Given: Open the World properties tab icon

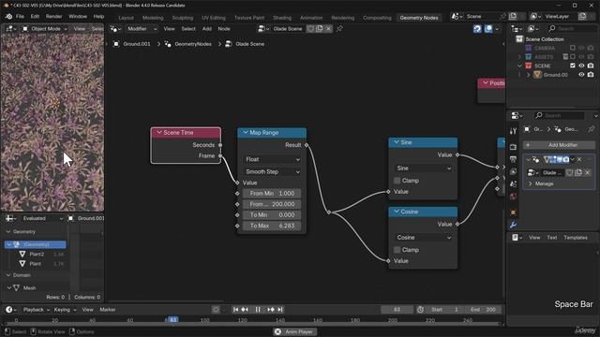Looking at the screenshot, I should pos(513,197).
